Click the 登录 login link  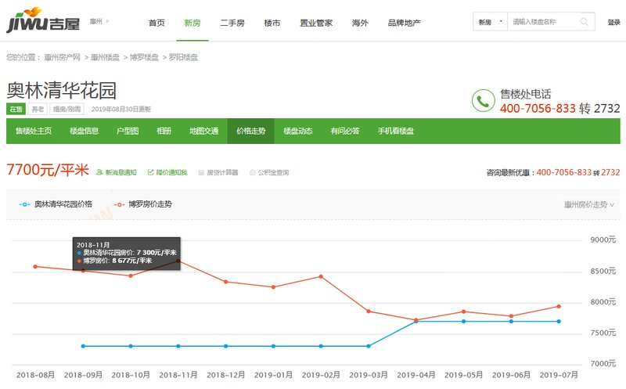point(613,22)
